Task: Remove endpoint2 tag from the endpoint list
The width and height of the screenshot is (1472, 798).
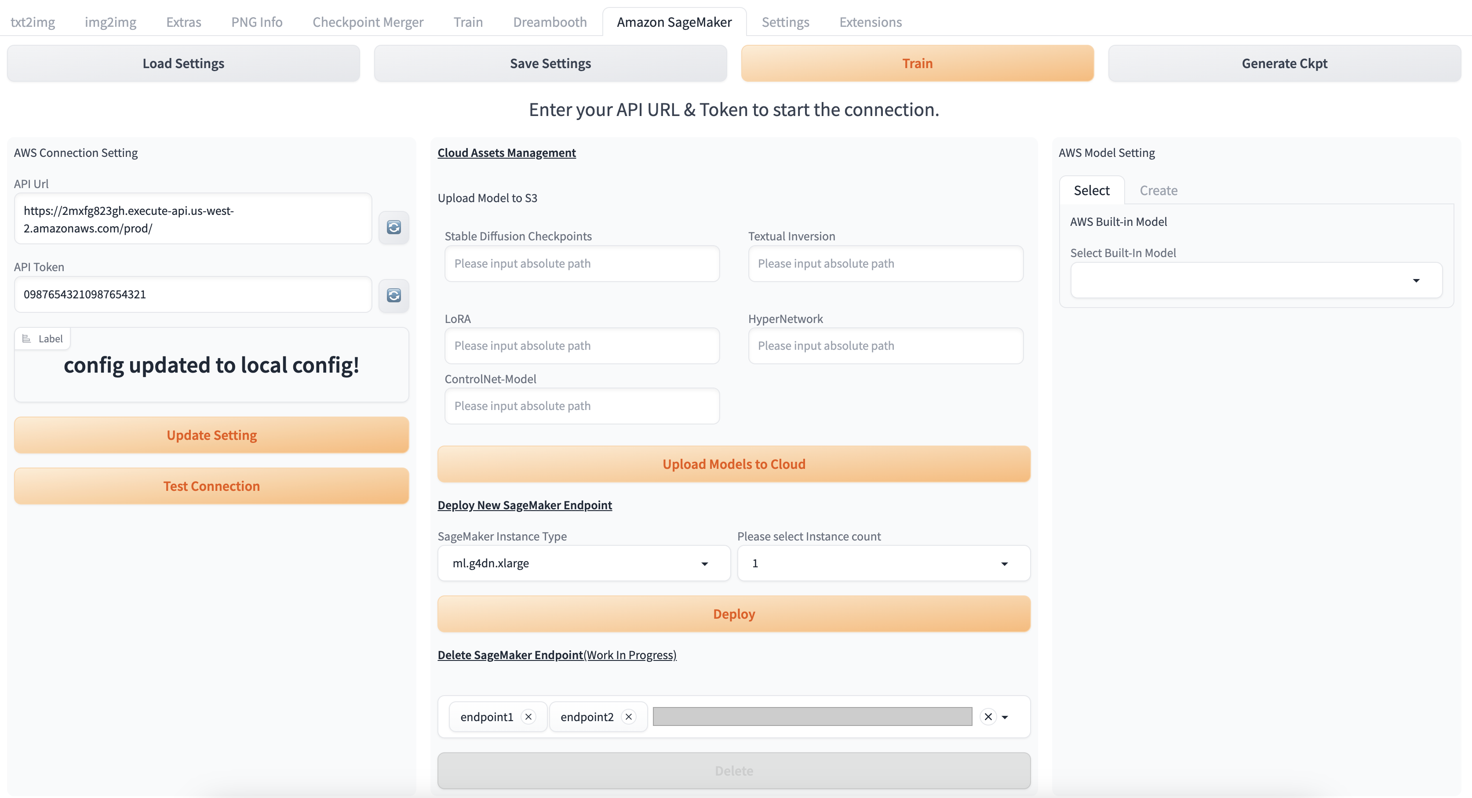Action: point(629,716)
